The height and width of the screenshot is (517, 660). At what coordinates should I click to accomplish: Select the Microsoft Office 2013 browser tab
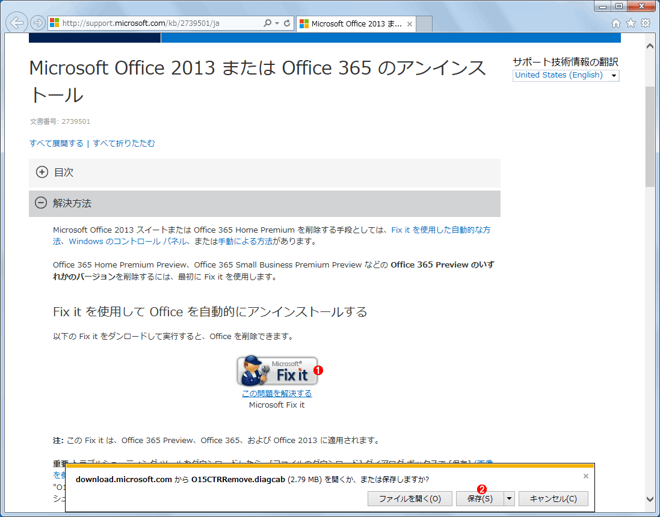click(355, 23)
